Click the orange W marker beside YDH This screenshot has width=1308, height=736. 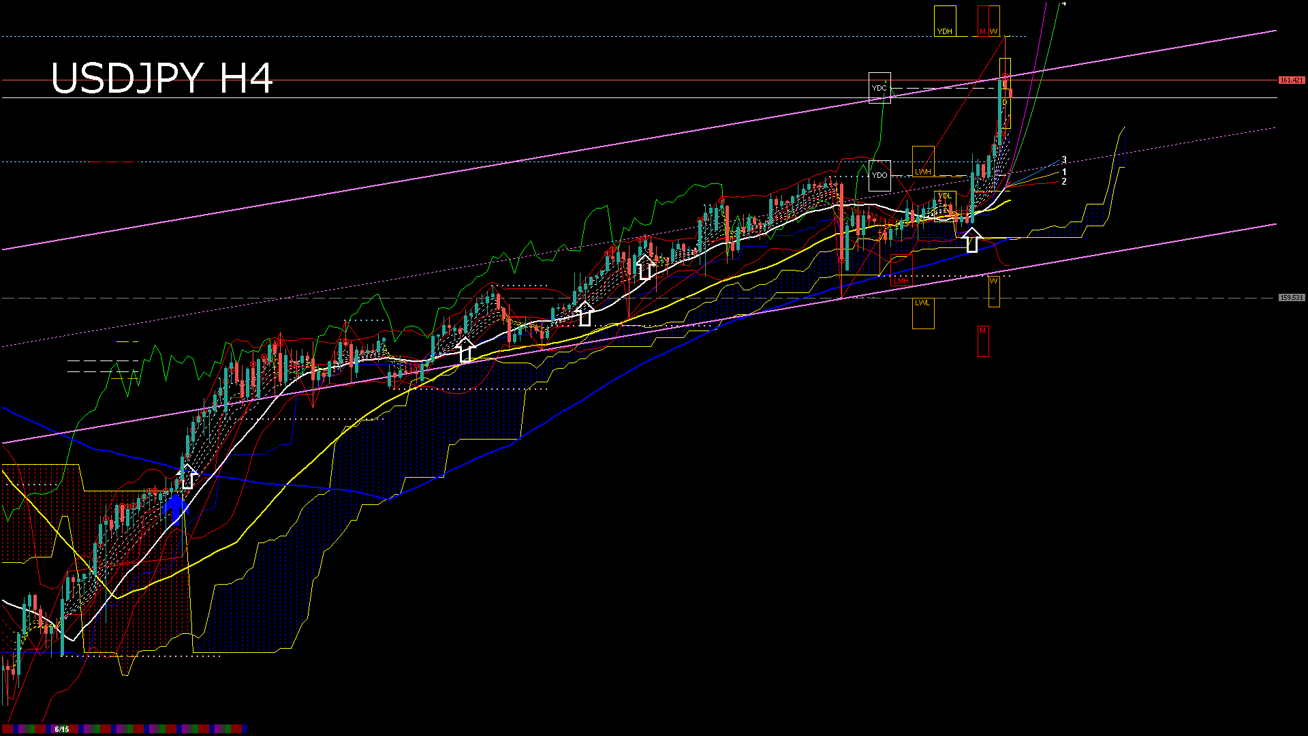click(994, 21)
